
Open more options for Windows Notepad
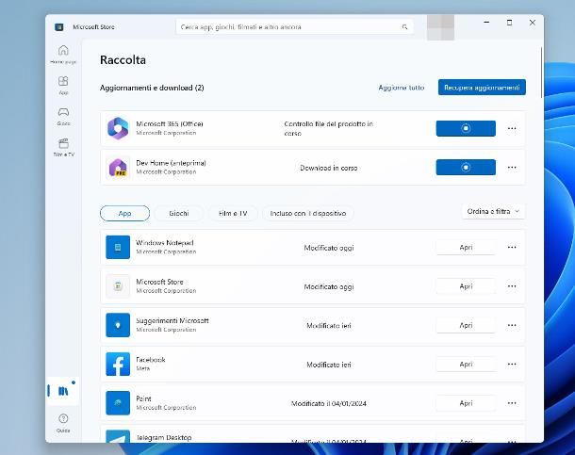pyautogui.click(x=512, y=247)
